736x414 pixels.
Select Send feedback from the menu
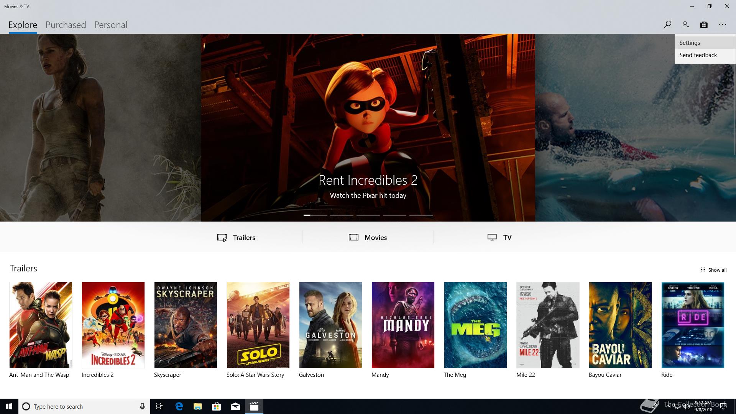point(705,55)
